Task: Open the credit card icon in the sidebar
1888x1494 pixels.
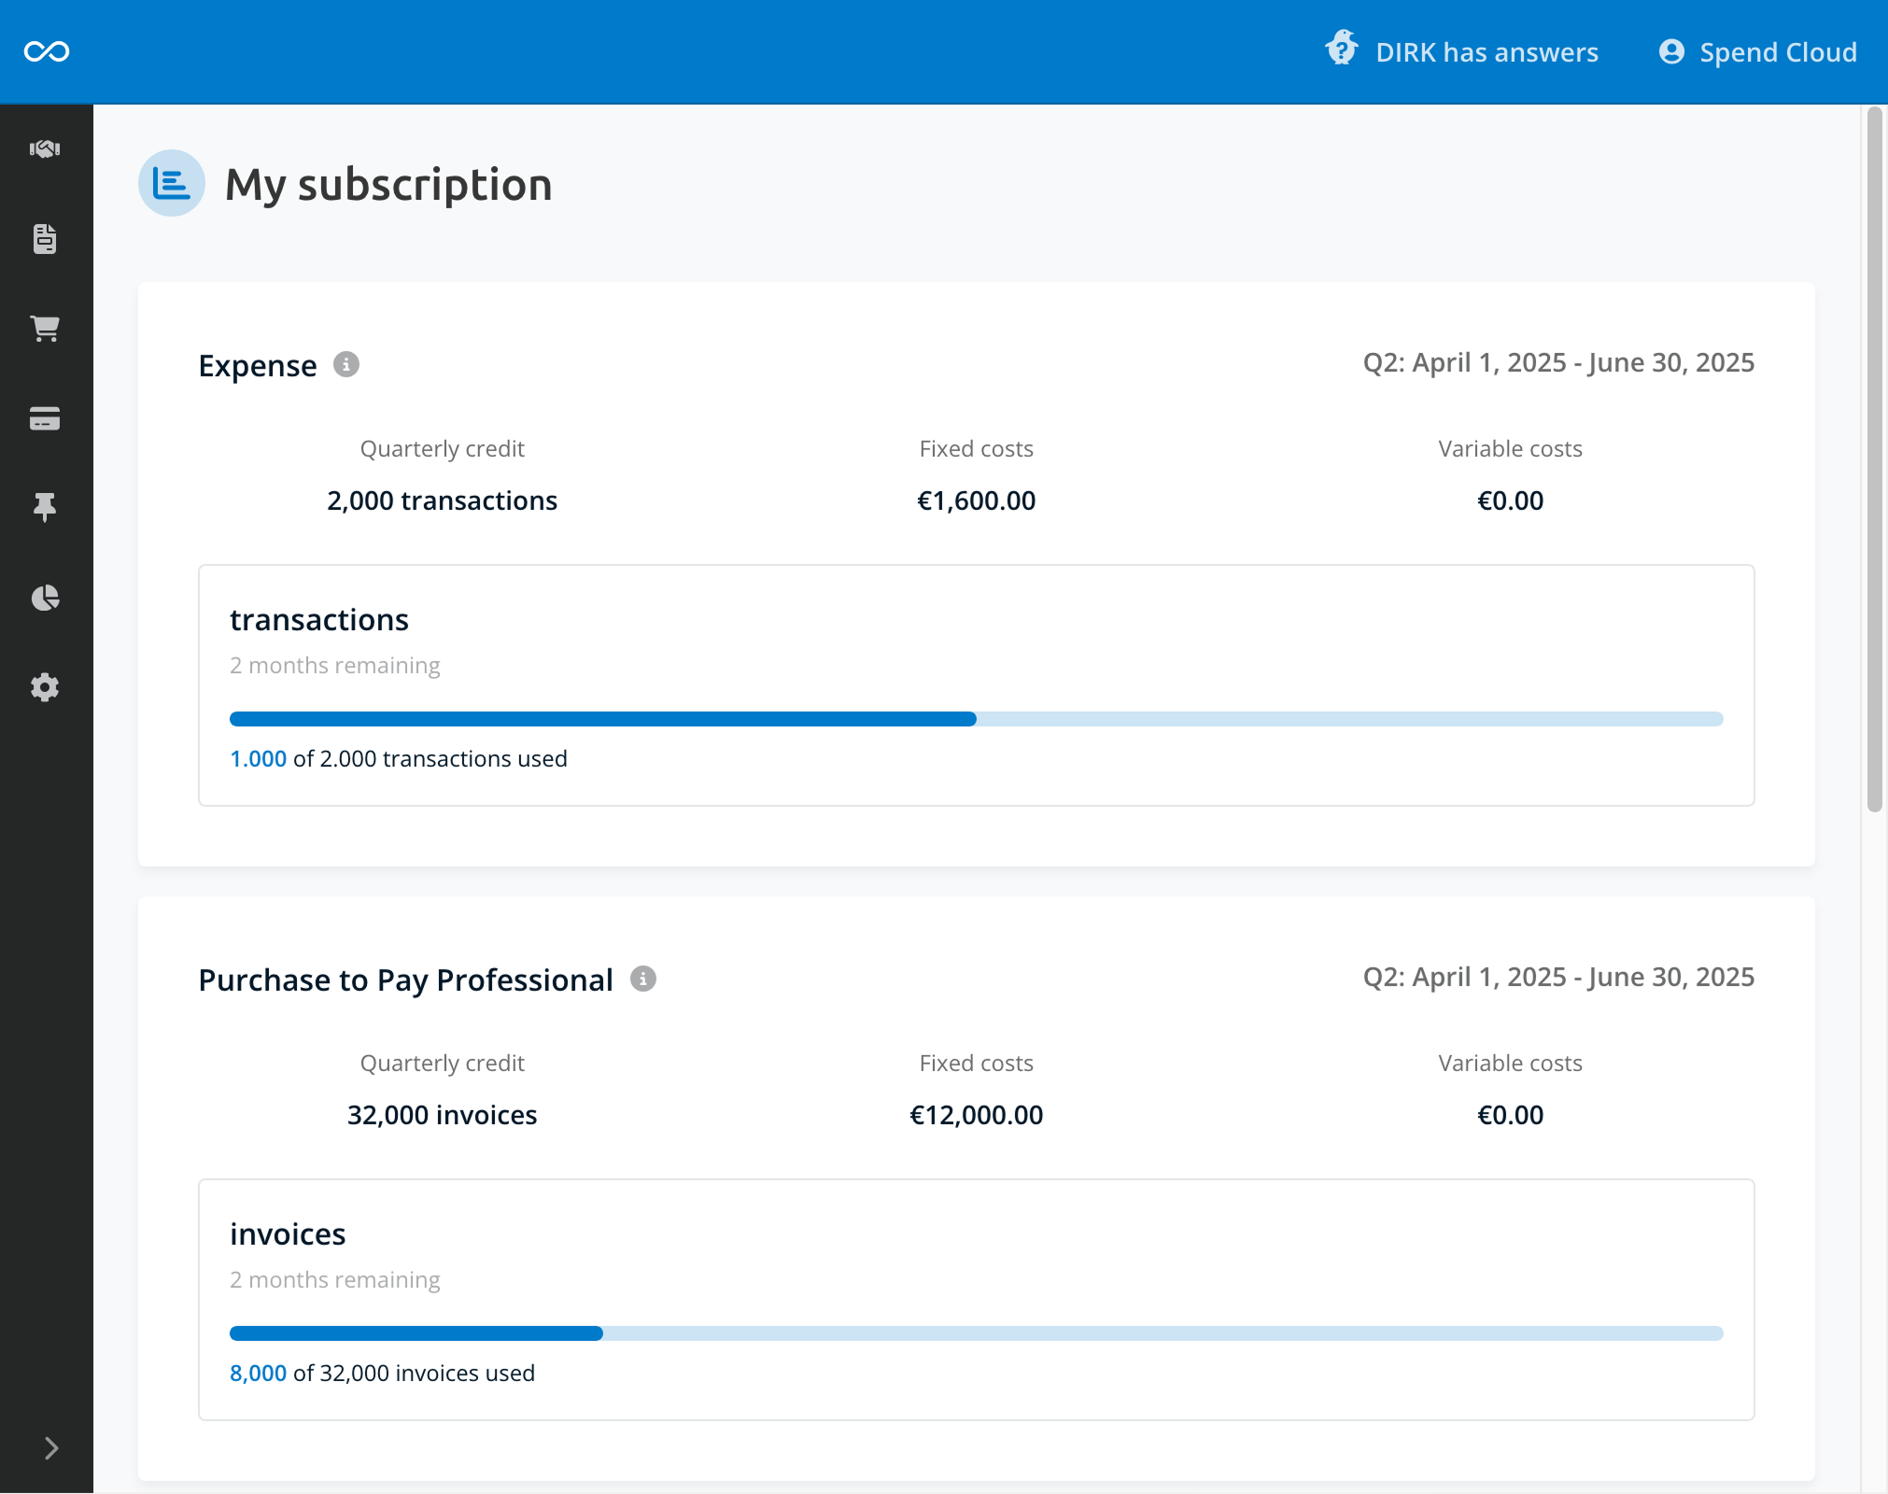Action: [x=45, y=417]
